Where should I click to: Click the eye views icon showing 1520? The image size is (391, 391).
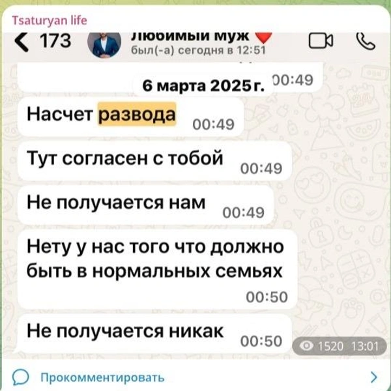(306, 346)
